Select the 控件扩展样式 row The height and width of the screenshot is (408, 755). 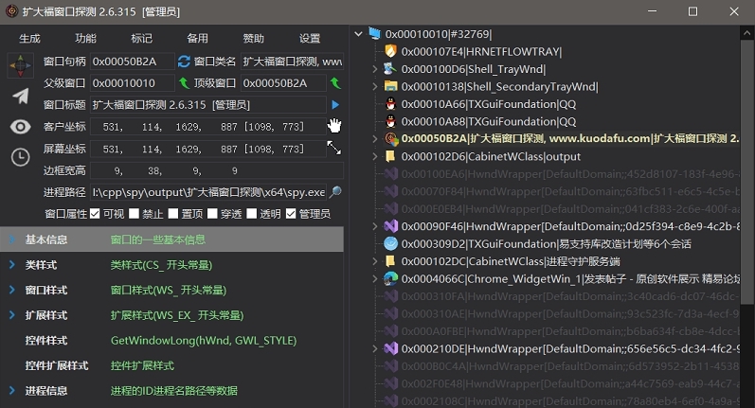pyautogui.click(x=171, y=365)
